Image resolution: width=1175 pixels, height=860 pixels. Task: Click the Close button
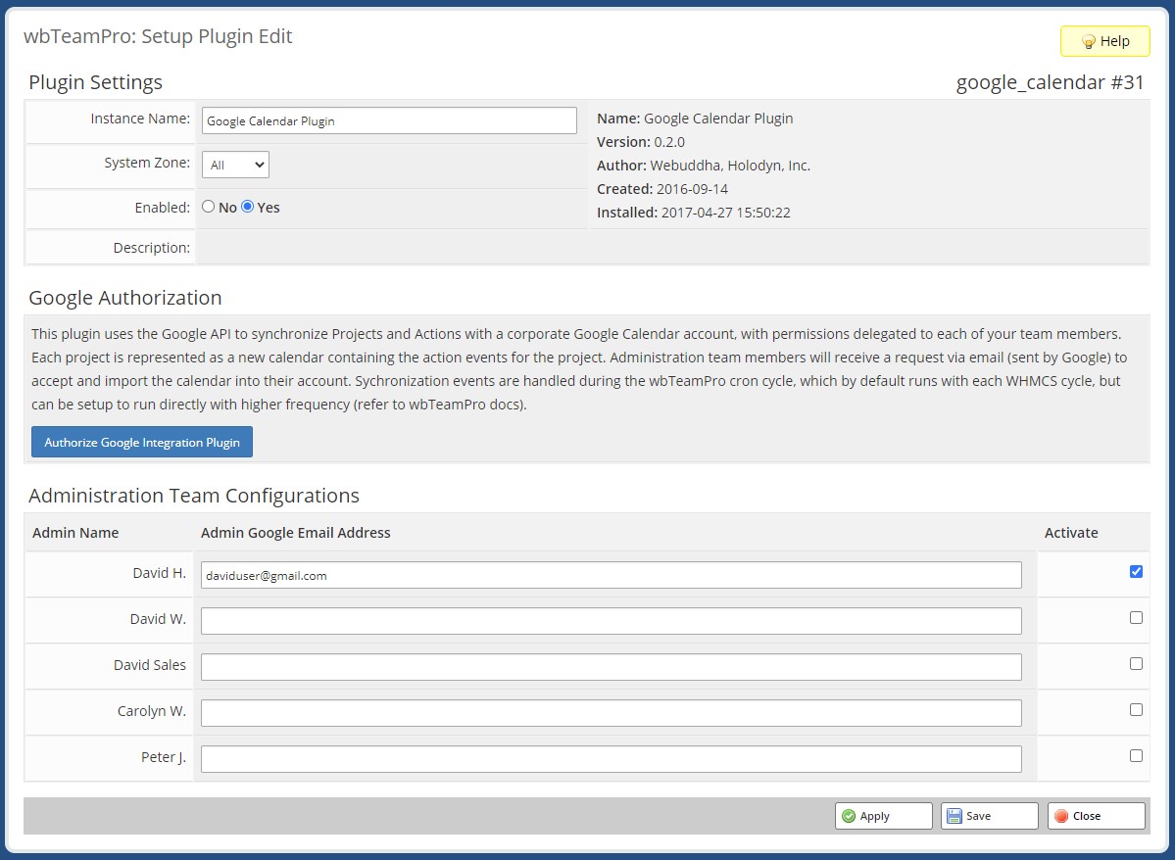1096,815
